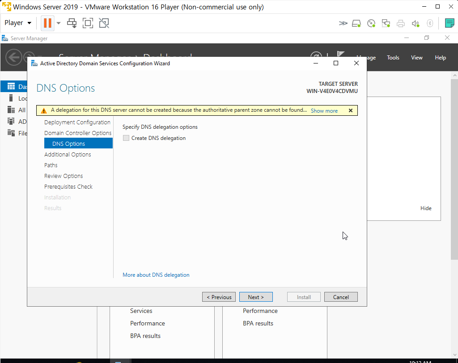Open the power options dropdown arrow beside pause
The image size is (458, 363).
[x=59, y=23]
